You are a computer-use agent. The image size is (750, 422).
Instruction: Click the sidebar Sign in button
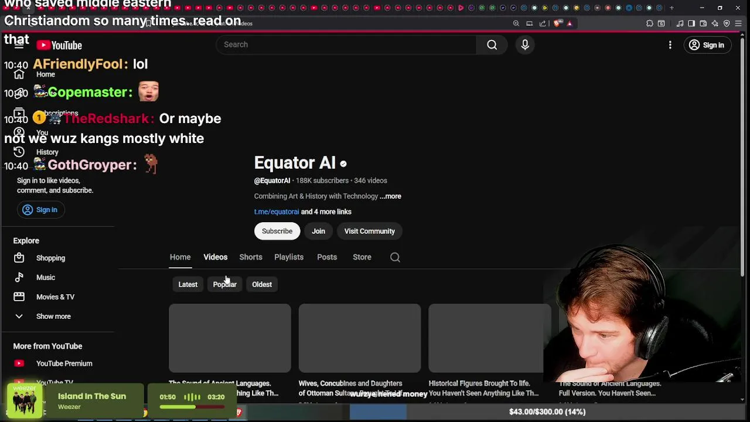coord(40,210)
